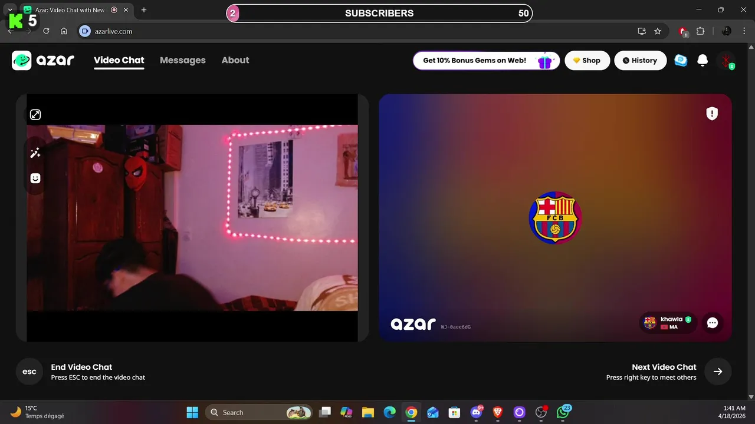Open the tab search dropdown arrow
This screenshot has height=424, width=755.
[10, 10]
